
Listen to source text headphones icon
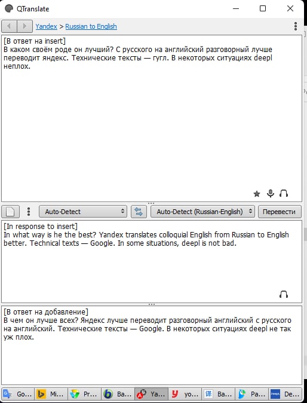pos(284,193)
